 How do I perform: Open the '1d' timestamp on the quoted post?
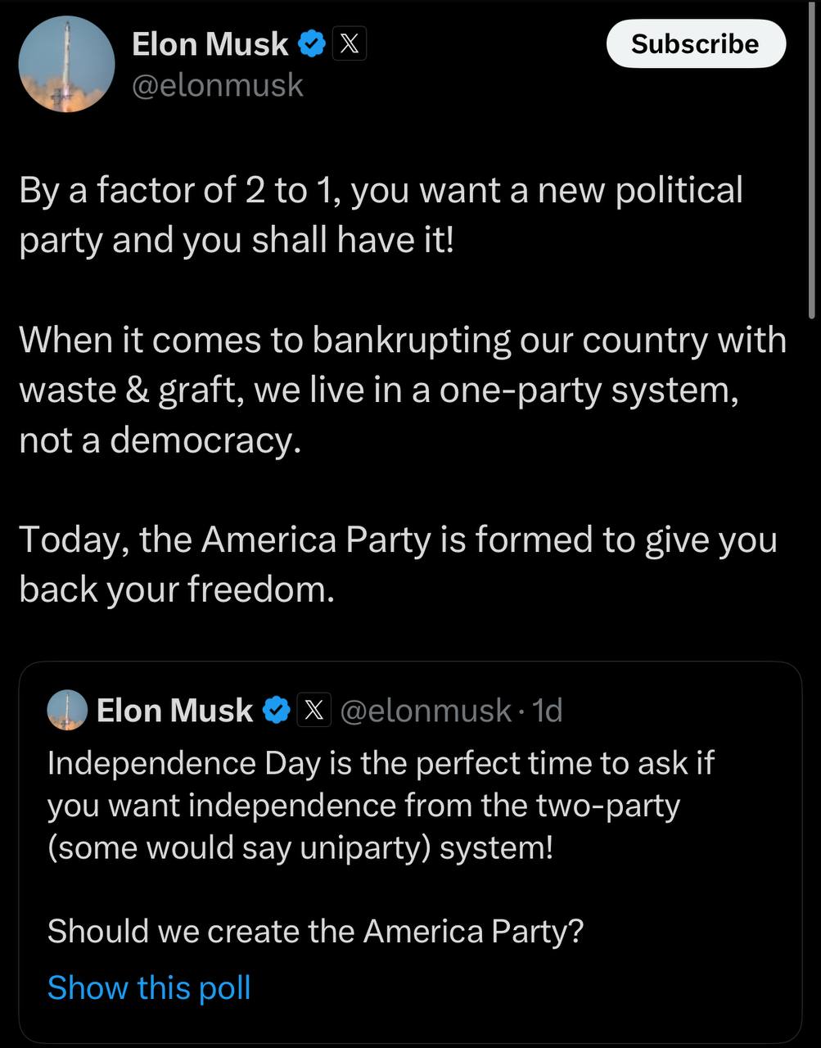point(548,711)
